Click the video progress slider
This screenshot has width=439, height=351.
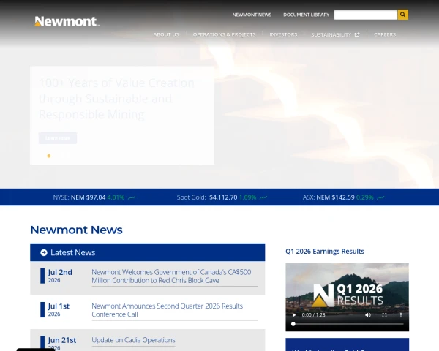coord(347,324)
